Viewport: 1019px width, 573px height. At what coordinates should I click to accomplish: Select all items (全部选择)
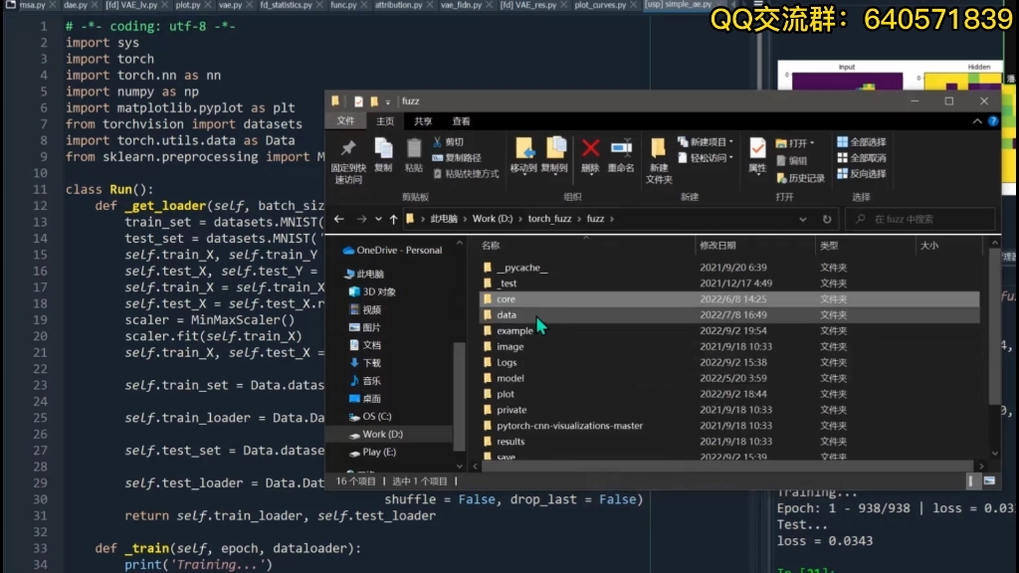pyautogui.click(x=862, y=141)
